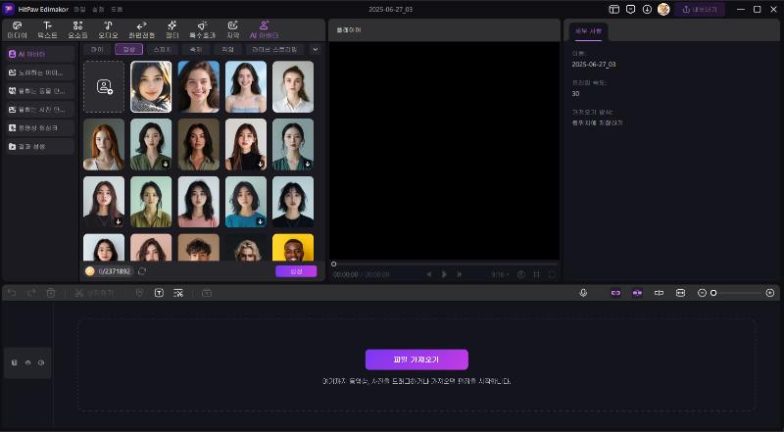Open the layout switcher icon in title bar
This screenshot has height=432, width=784.
tap(613, 9)
